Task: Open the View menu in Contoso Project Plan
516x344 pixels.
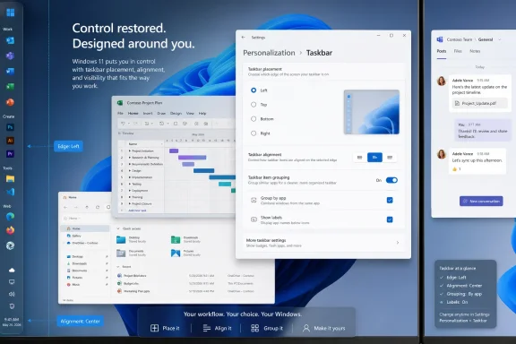Action: pos(190,113)
